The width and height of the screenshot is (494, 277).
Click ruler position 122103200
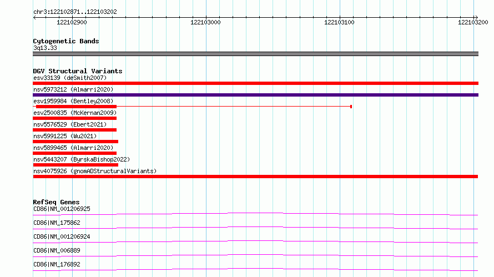pos(473,22)
